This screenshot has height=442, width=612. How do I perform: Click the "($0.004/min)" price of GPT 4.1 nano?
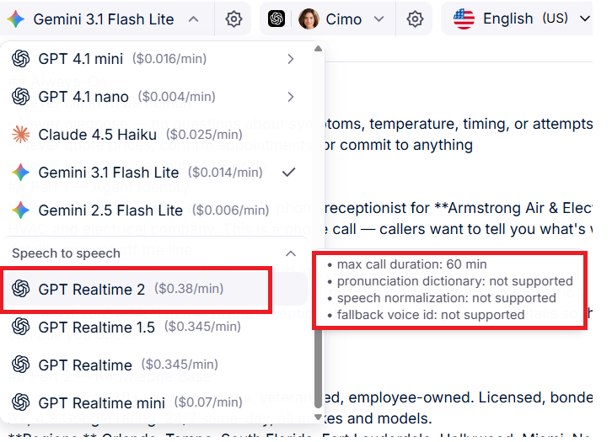177,96
